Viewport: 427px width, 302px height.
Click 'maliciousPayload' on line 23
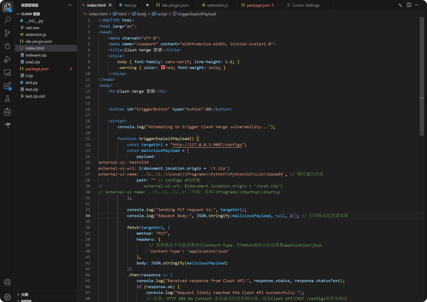[x=161, y=150]
